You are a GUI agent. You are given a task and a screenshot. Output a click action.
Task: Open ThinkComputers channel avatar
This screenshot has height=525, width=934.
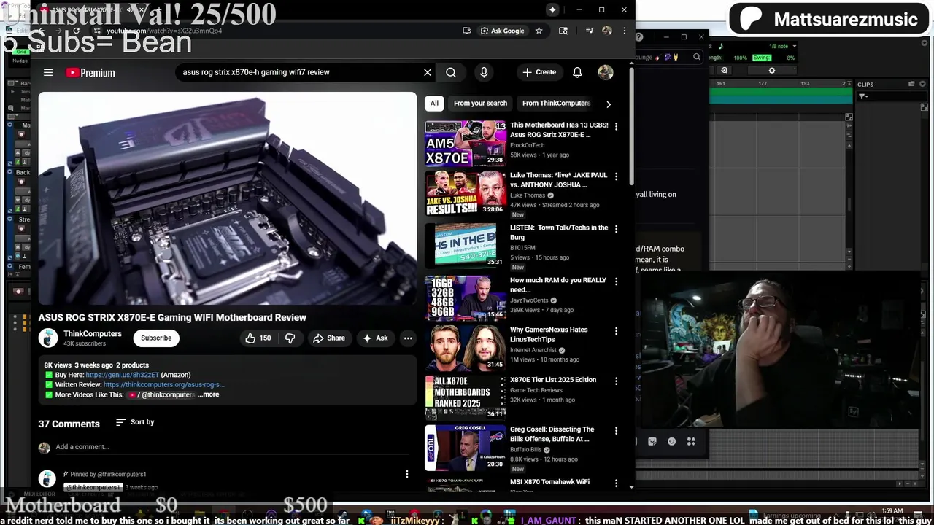point(48,338)
